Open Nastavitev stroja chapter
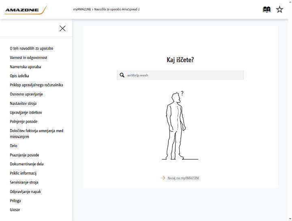This screenshot has height=221, width=292. click(23, 103)
